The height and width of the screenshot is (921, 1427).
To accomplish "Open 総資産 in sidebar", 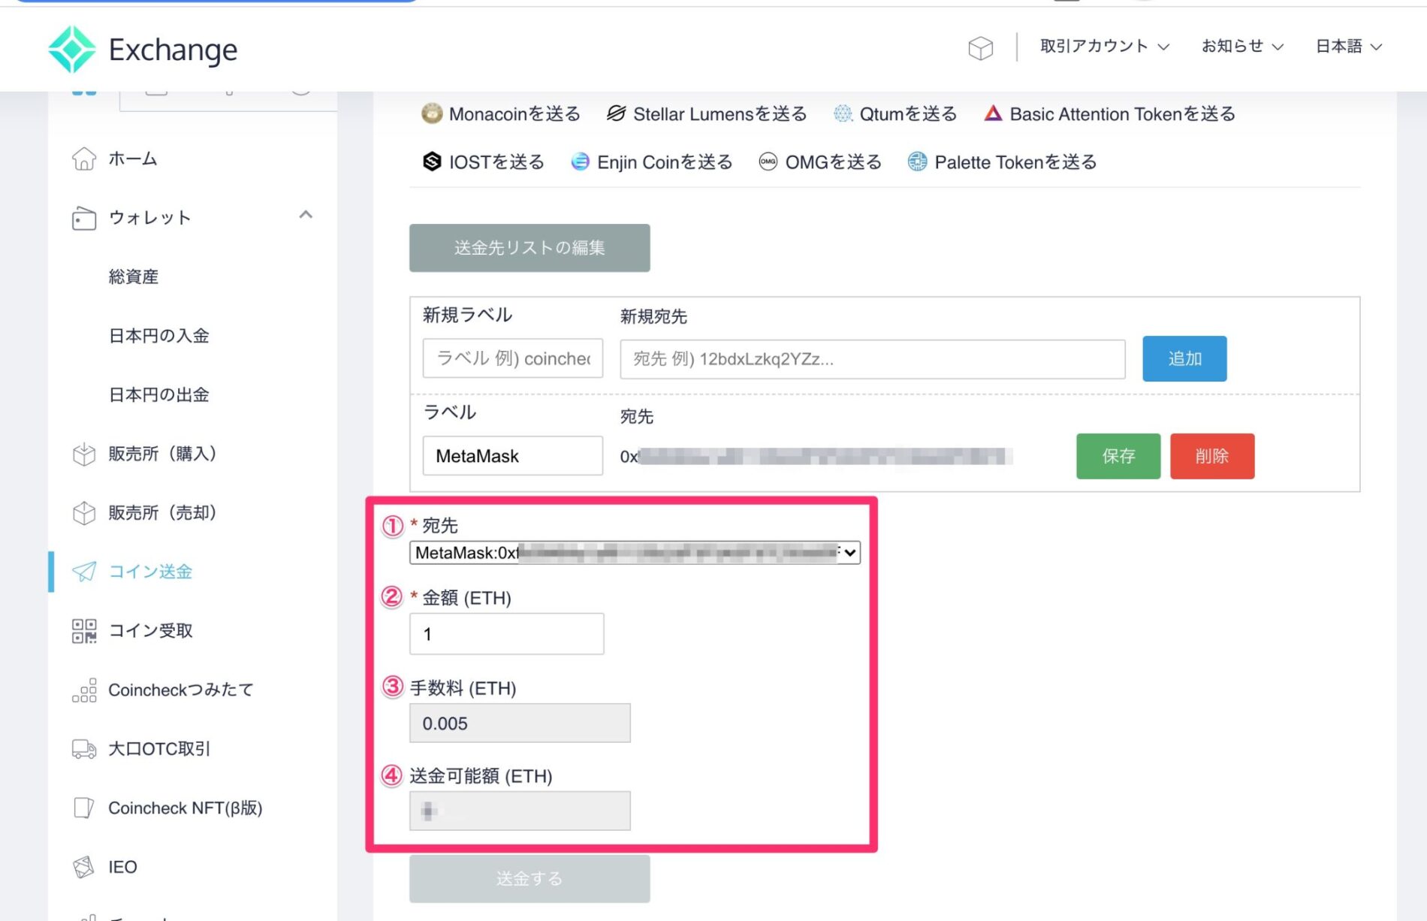I will (x=134, y=276).
